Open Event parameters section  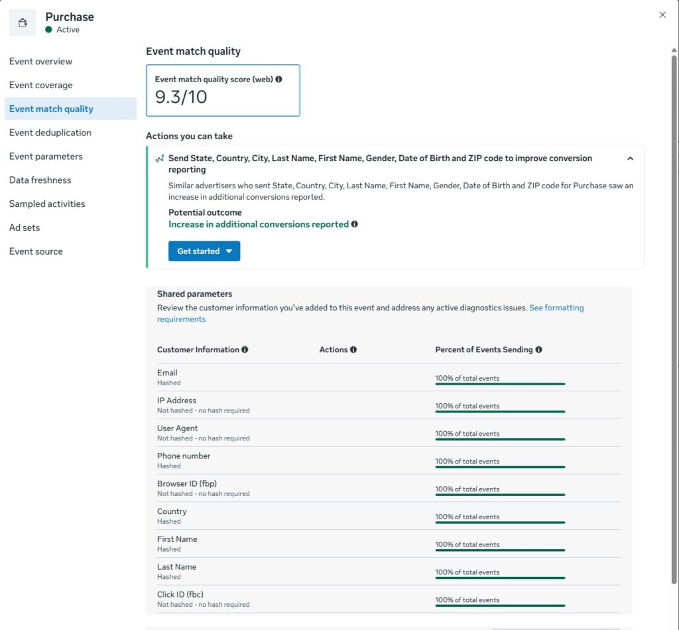coord(46,157)
